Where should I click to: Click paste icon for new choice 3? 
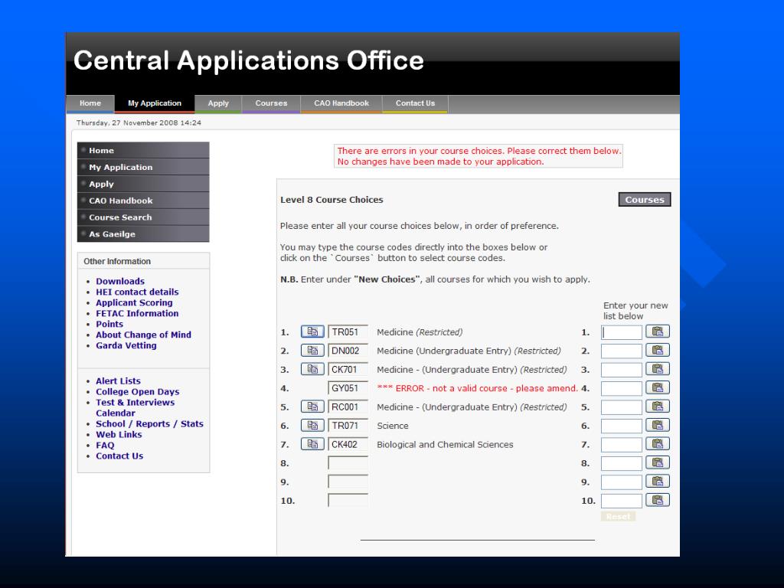pyautogui.click(x=657, y=369)
